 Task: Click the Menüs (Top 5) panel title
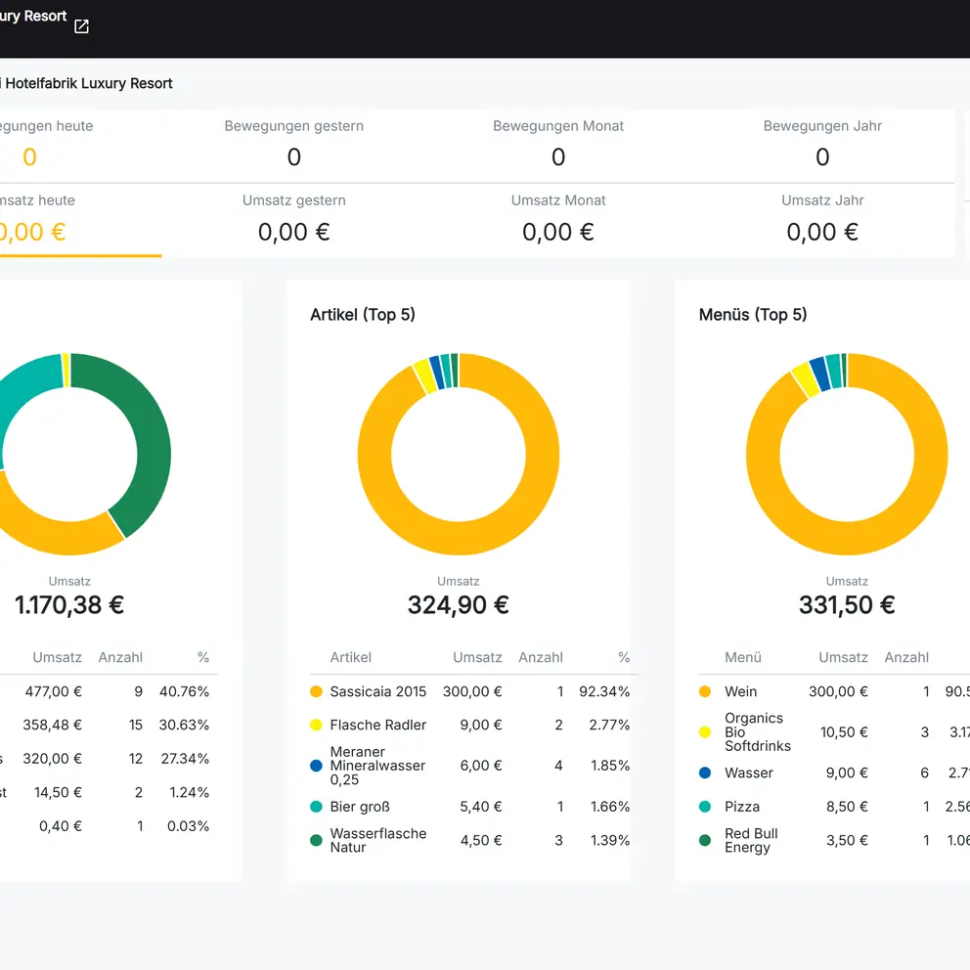tap(752, 314)
